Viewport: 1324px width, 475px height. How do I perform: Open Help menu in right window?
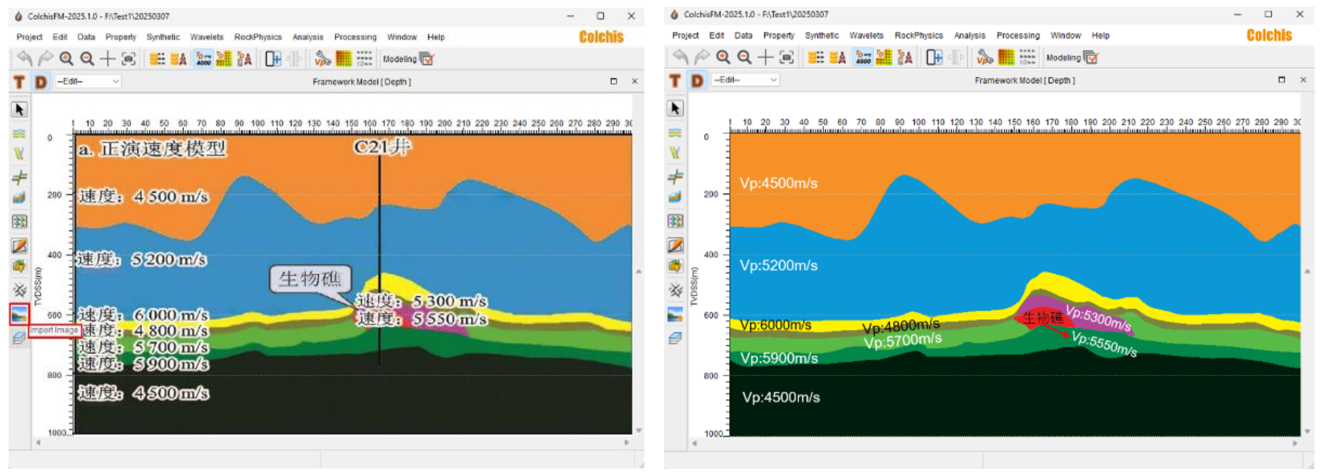coord(1101,35)
